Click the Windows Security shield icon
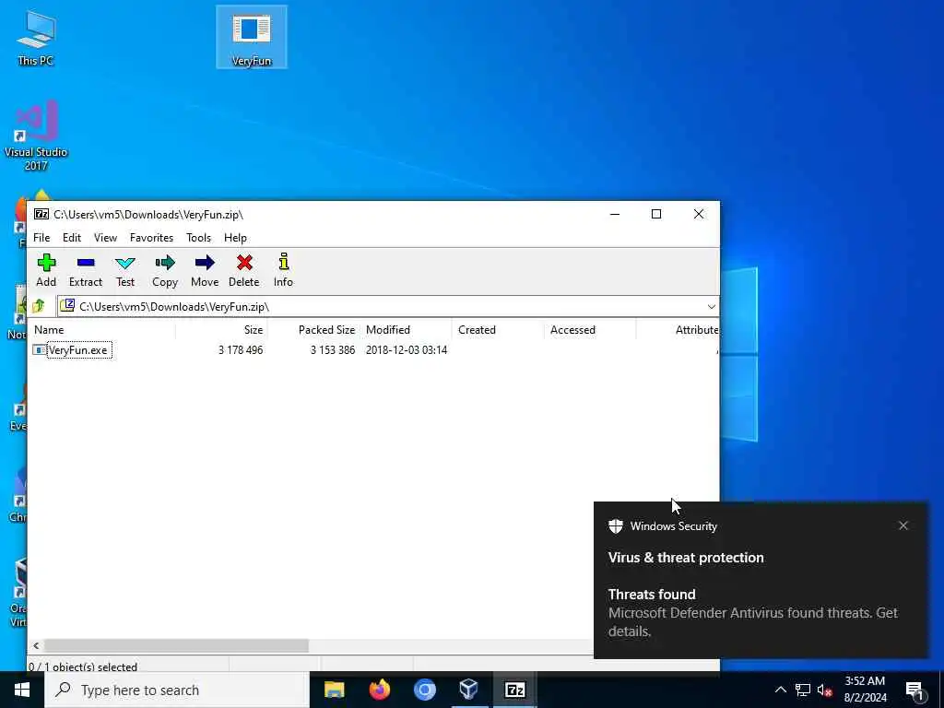The width and height of the screenshot is (944, 708). click(x=615, y=526)
